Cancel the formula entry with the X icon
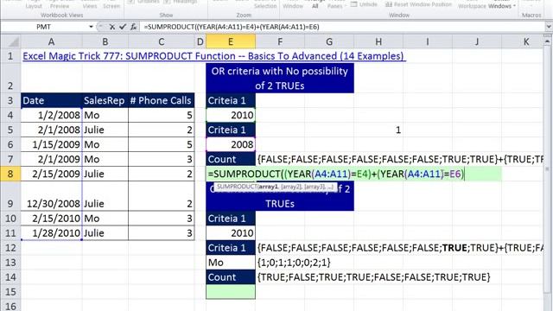The width and height of the screenshot is (553, 311). [x=111, y=27]
